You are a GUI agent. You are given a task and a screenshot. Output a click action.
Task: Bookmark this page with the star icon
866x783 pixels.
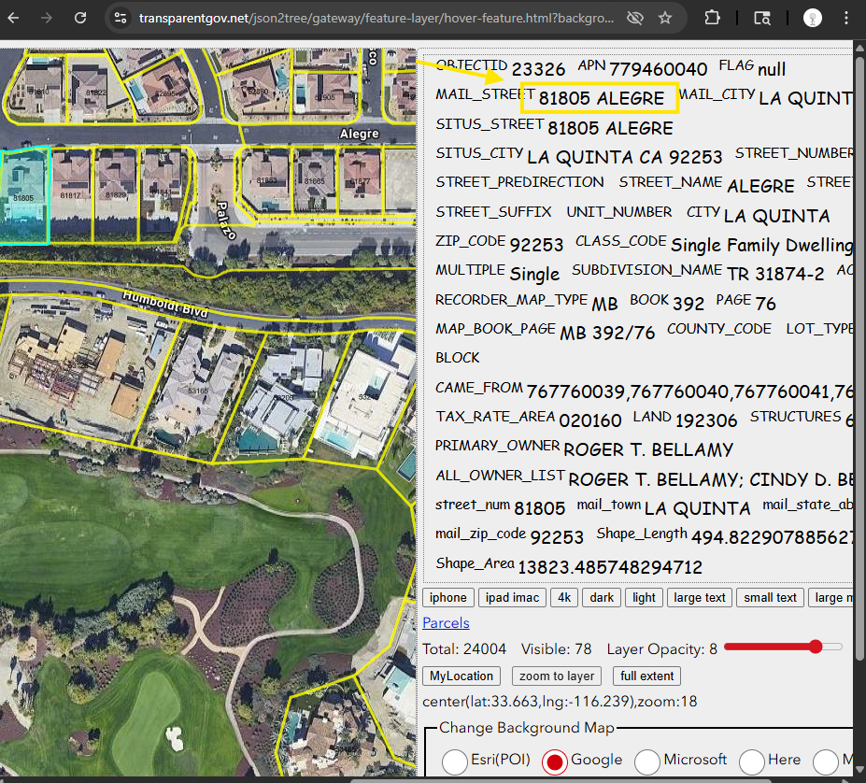tap(665, 18)
